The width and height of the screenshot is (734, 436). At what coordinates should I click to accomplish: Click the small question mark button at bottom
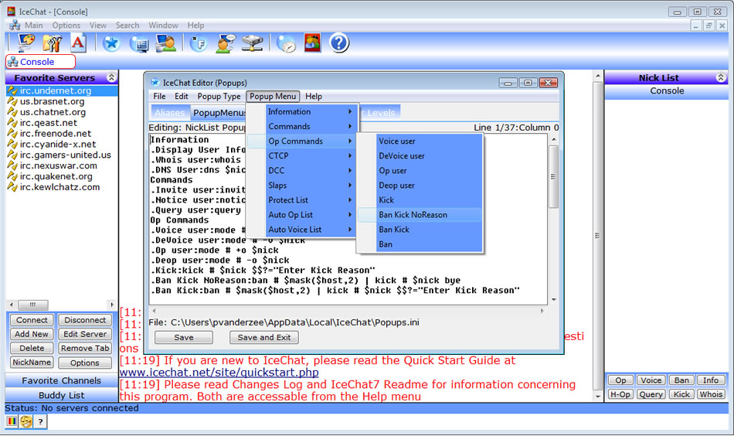[x=40, y=422]
